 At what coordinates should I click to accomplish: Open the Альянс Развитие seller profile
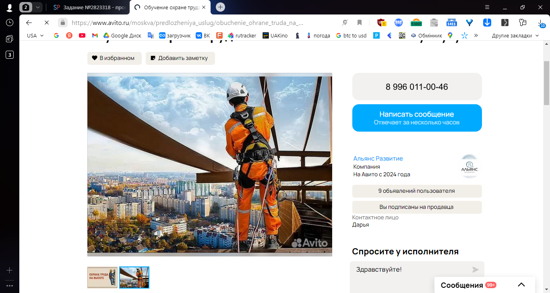pos(378,159)
